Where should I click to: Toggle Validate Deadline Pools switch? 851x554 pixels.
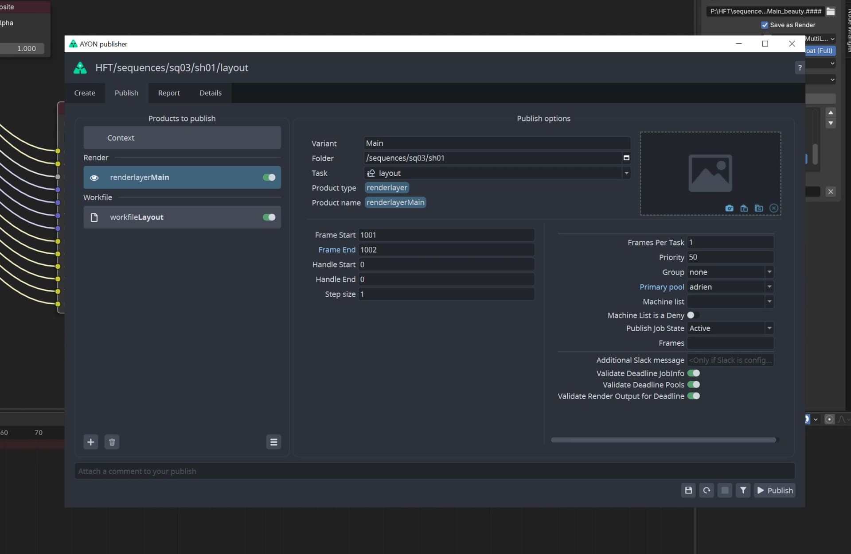tap(694, 385)
